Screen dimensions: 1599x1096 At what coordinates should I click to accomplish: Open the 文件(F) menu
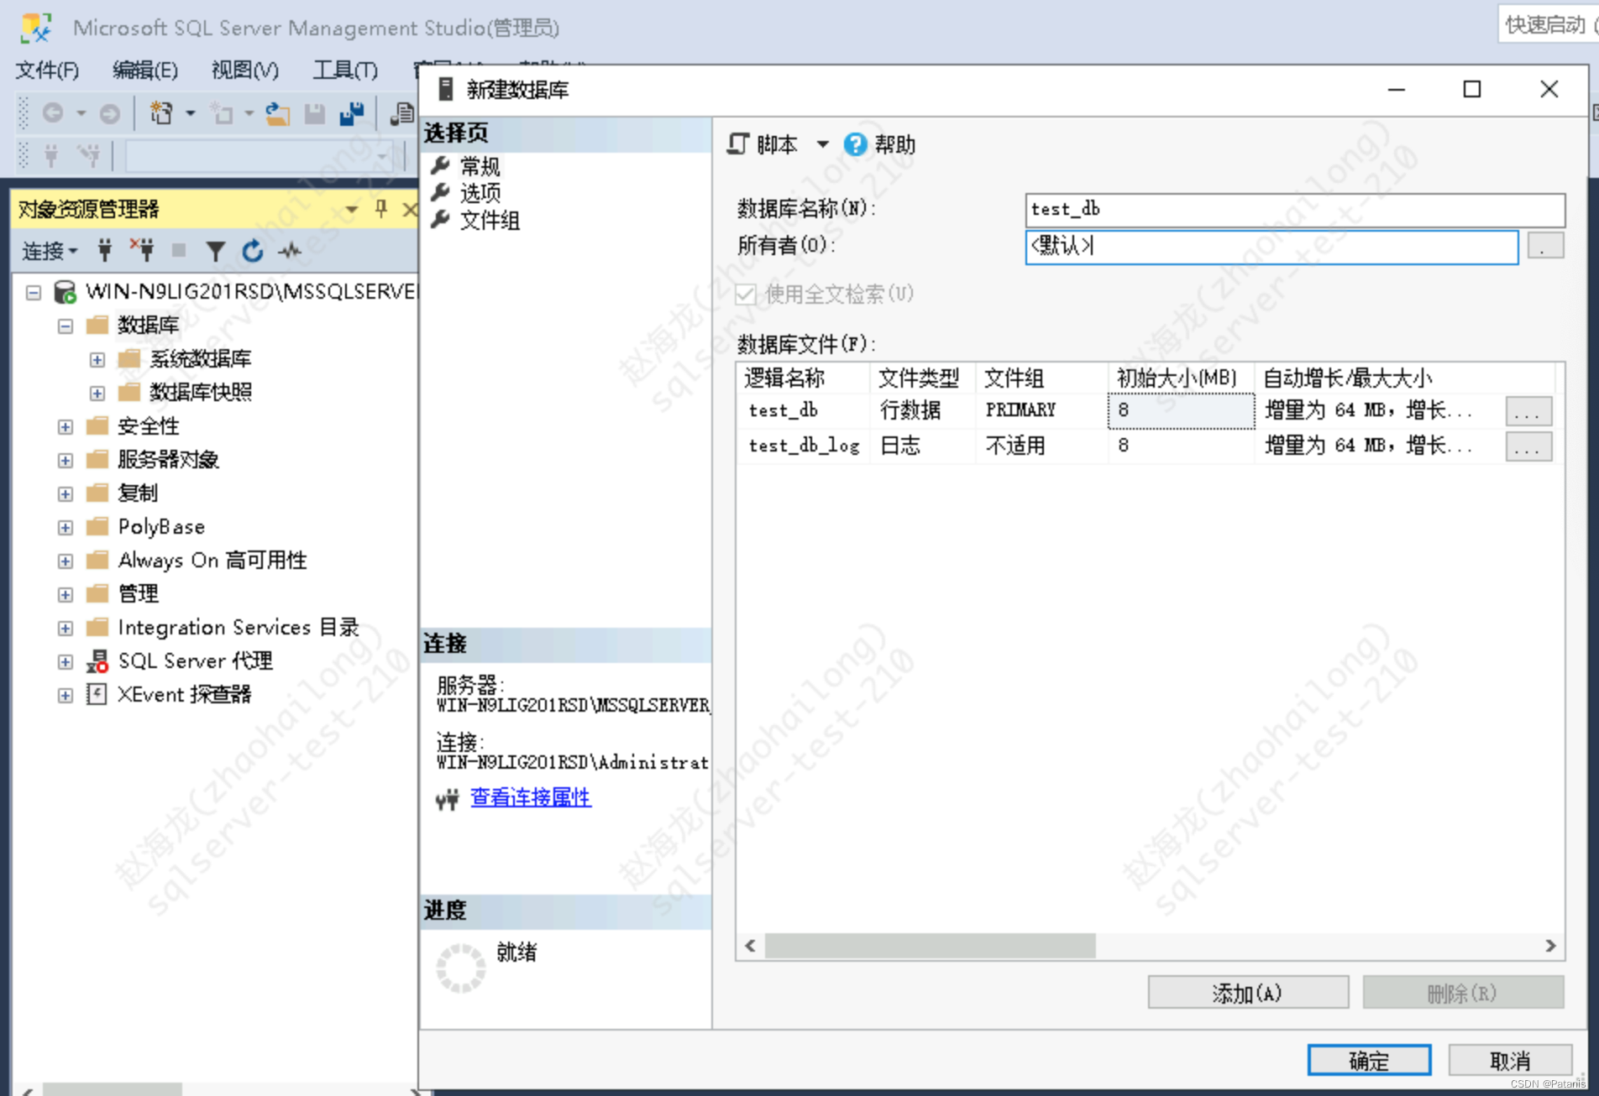(47, 70)
